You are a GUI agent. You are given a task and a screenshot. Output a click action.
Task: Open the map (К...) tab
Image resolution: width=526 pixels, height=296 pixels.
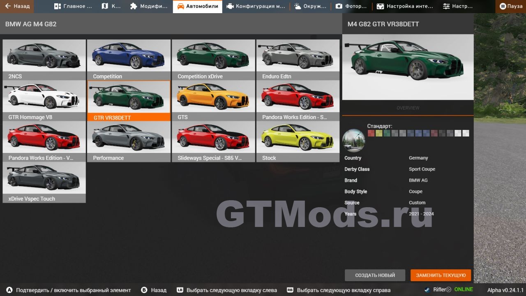click(111, 6)
